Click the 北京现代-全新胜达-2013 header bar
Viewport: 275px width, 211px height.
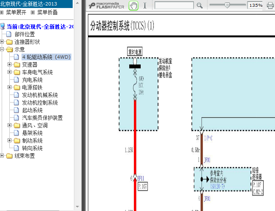coord(36,4)
